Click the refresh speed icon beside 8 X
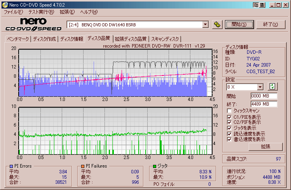 click(x=272, y=87)
